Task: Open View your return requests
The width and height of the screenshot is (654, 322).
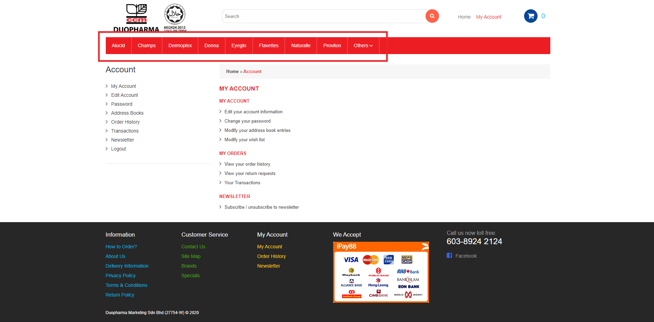Action: click(x=250, y=174)
